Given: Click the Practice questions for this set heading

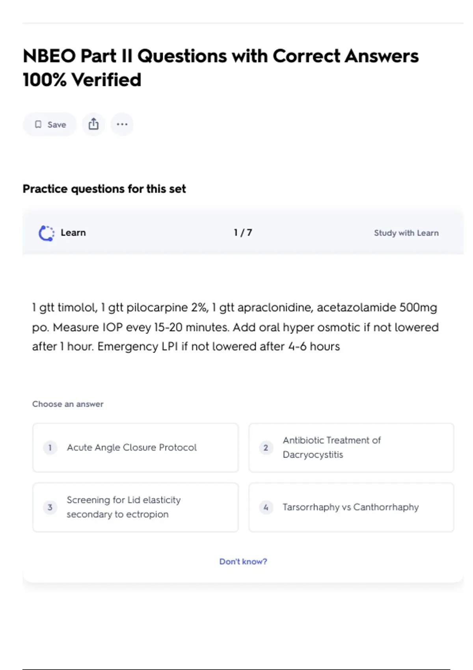Looking at the screenshot, I should pyautogui.click(x=104, y=189).
